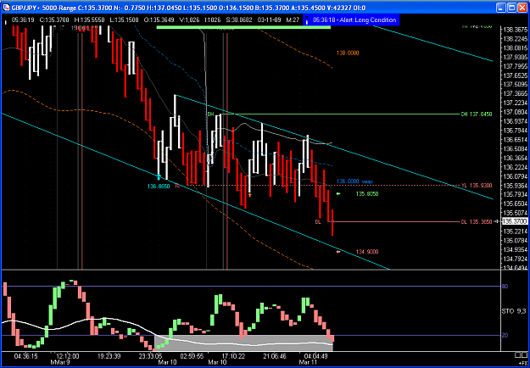Click the green 'DH' marker on the chart

210,114
